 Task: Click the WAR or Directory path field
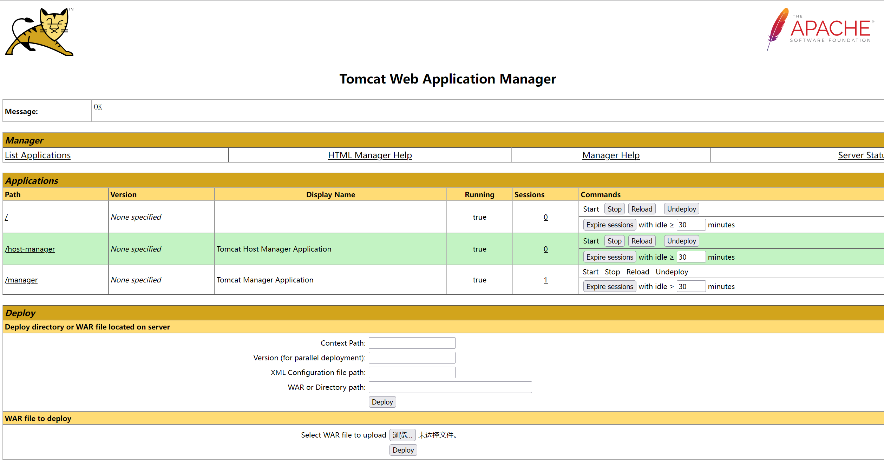click(x=450, y=387)
